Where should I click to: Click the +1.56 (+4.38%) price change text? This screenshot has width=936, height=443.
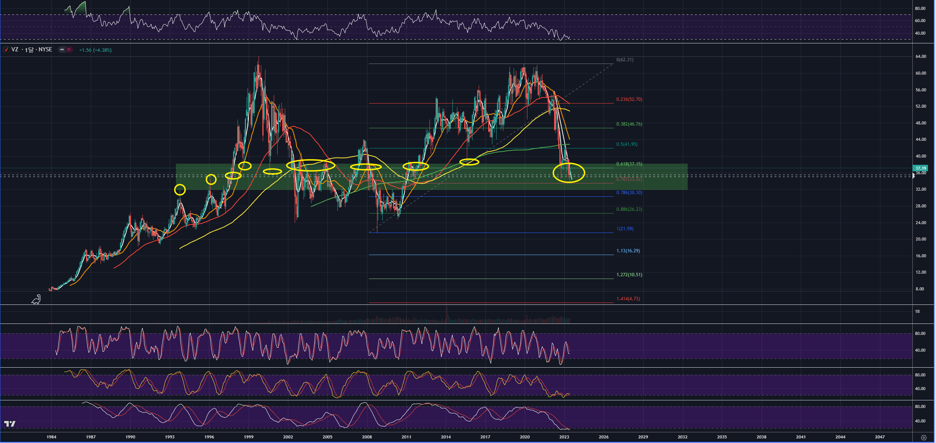click(x=95, y=50)
